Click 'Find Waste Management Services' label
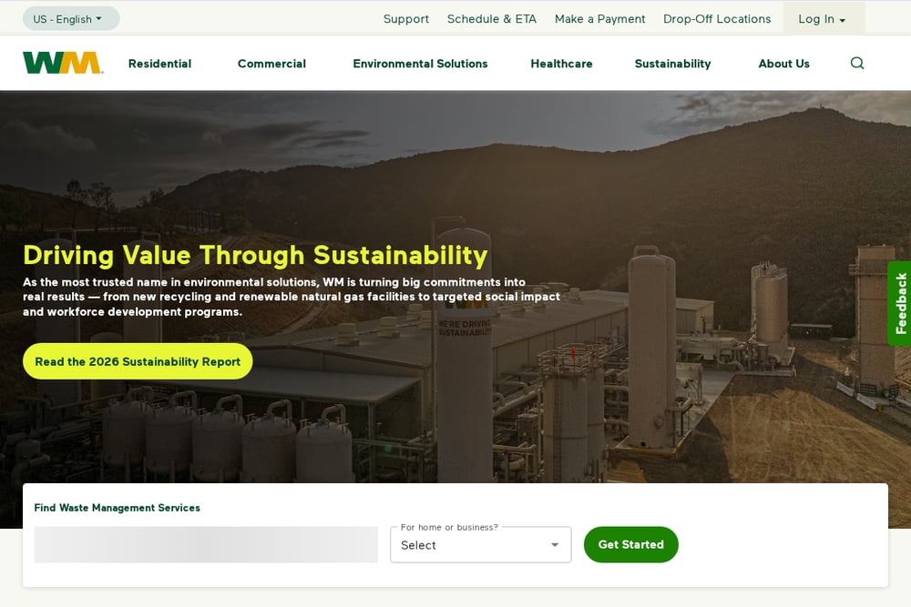Image resolution: width=911 pixels, height=607 pixels. pyautogui.click(x=117, y=508)
